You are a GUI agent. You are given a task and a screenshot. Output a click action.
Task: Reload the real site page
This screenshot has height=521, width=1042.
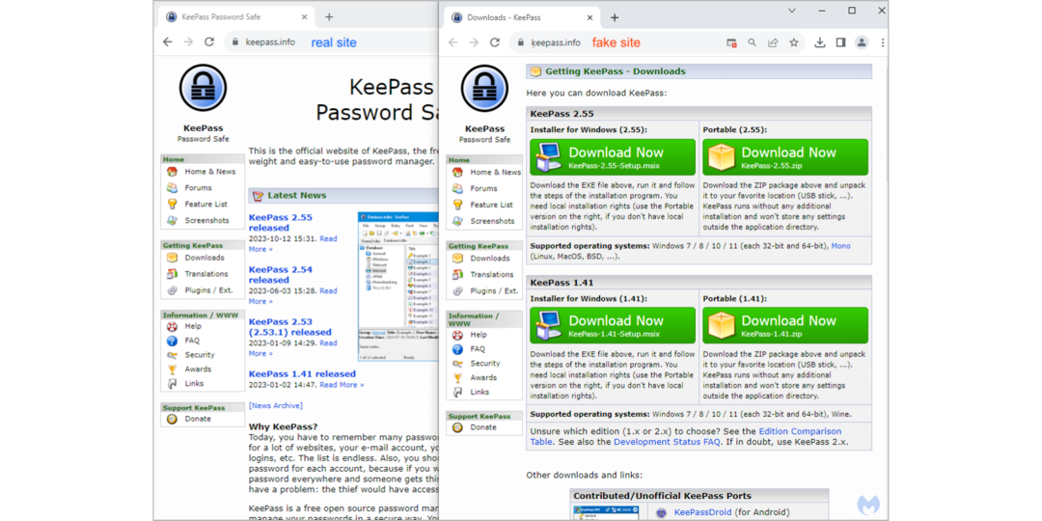[x=208, y=41]
